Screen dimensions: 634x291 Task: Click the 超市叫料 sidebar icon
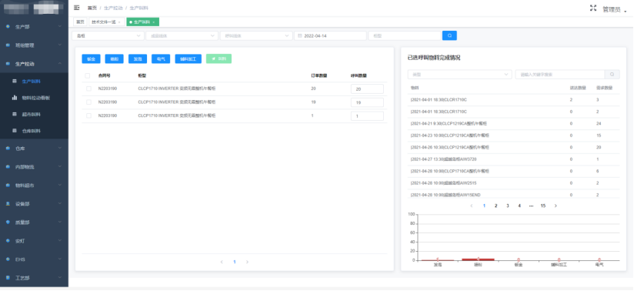click(x=15, y=114)
